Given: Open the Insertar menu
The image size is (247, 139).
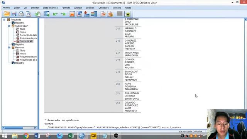Looking at the screenshot, I should pyautogui.click(x=35, y=8).
